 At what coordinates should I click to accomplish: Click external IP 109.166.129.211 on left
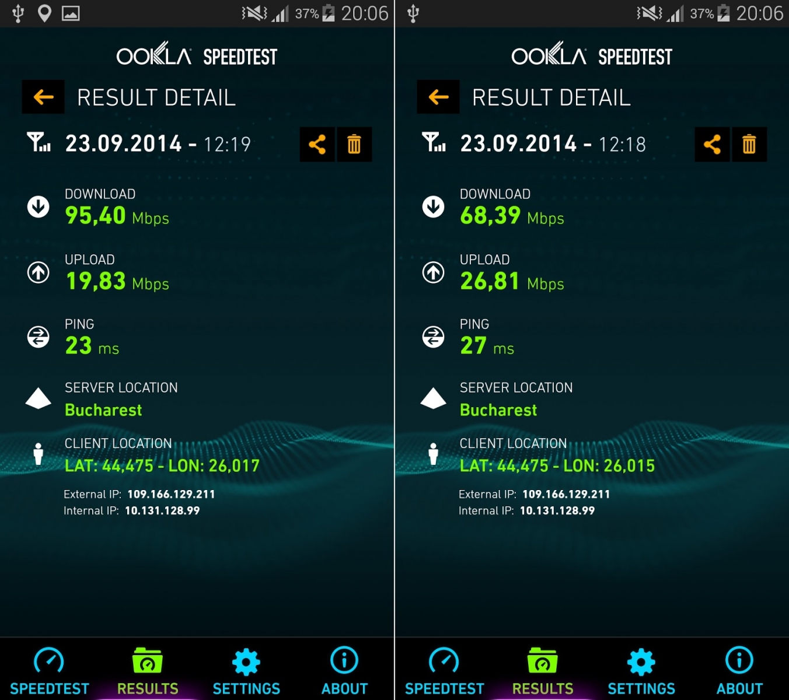pos(171,494)
